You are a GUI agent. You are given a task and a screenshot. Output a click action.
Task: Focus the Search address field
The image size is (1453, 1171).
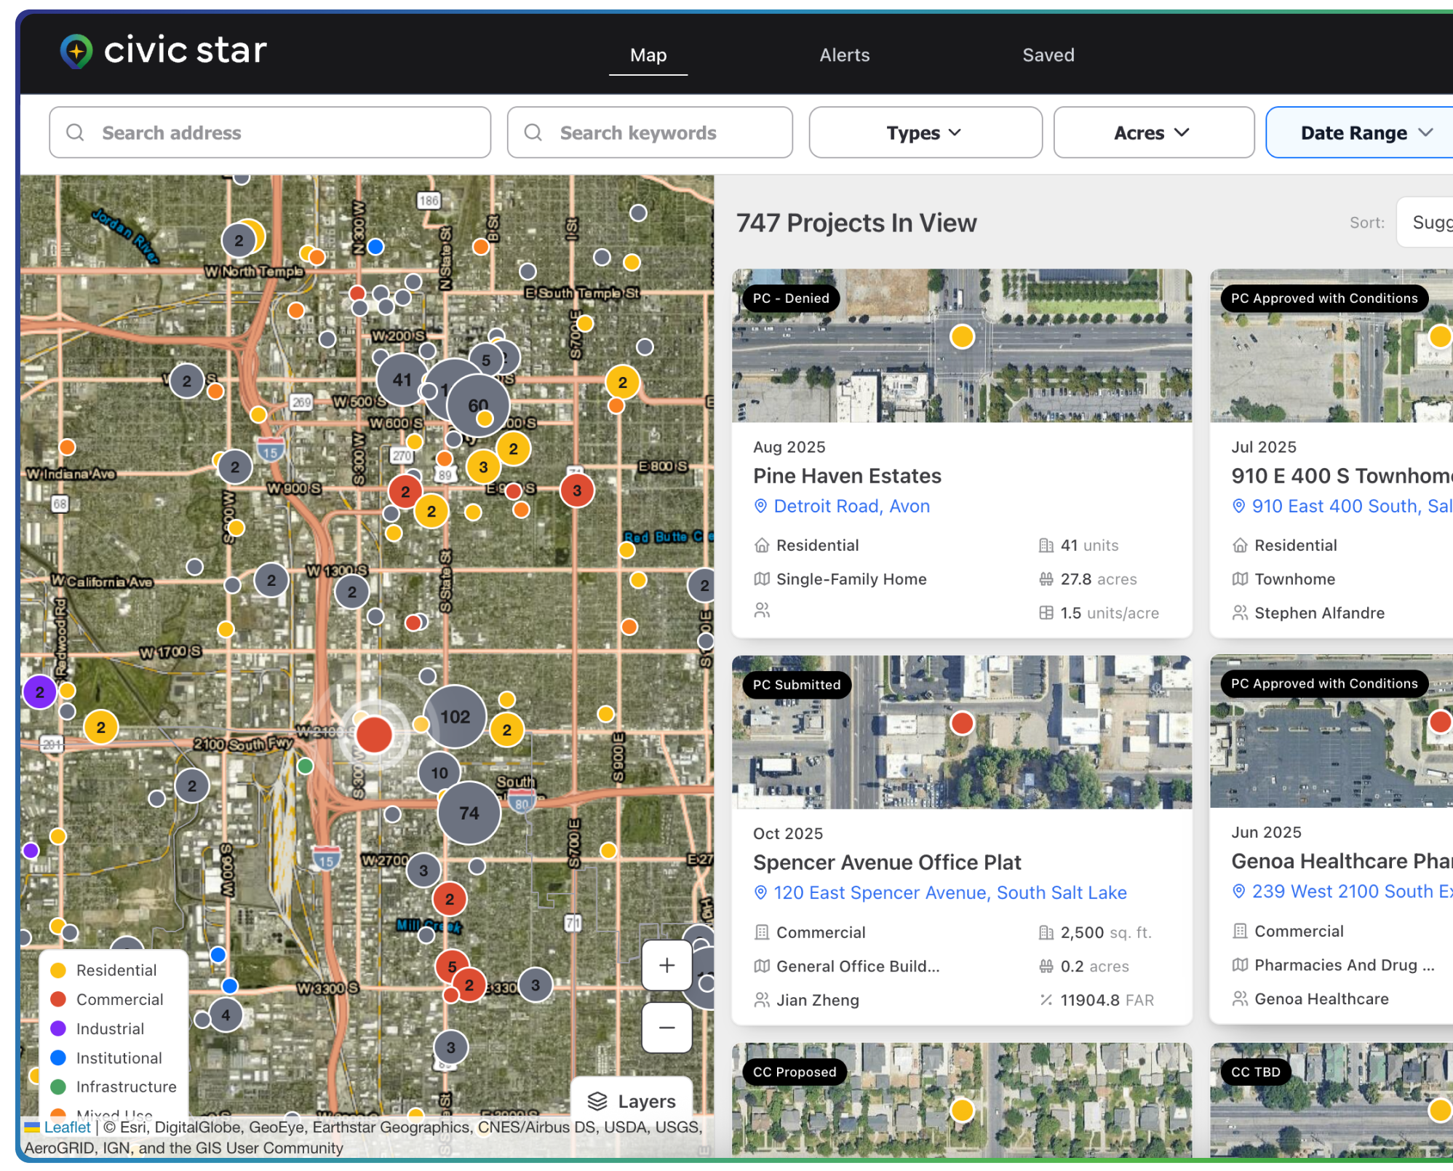click(270, 132)
